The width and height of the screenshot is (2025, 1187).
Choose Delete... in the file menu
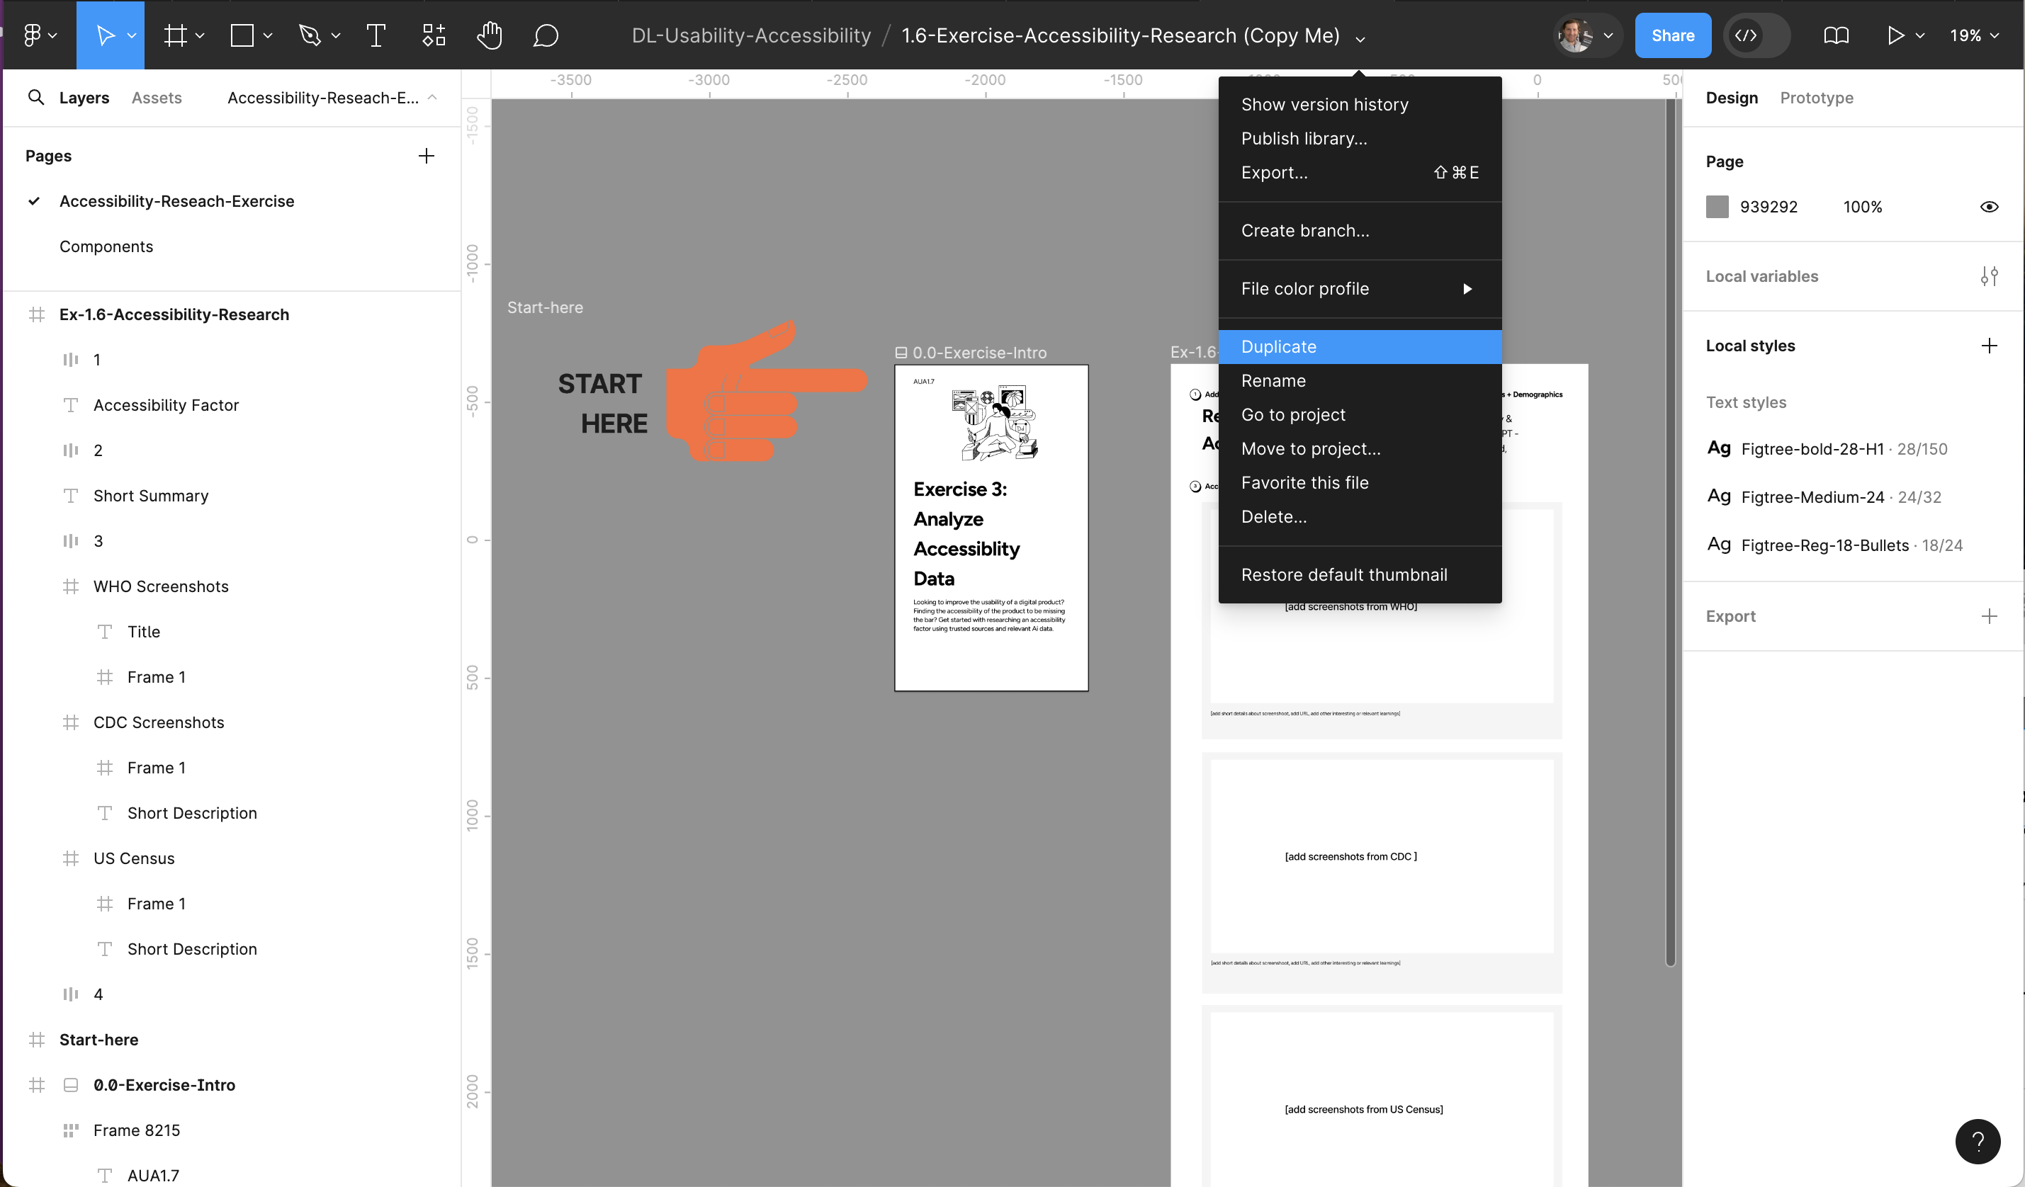pos(1360,517)
